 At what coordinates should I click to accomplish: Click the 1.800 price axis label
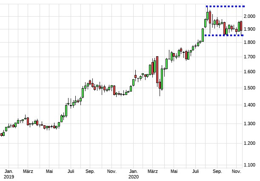tap(249, 42)
